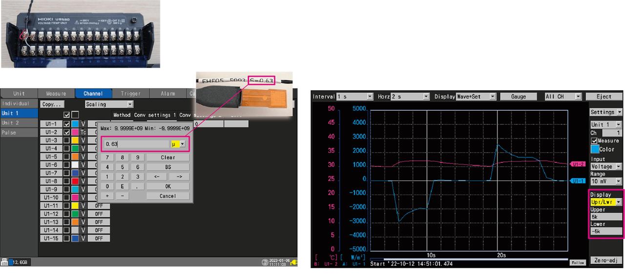The image size is (625, 277).
Task: Click the yellow color swatch for U1-3
Action: pos(75,140)
